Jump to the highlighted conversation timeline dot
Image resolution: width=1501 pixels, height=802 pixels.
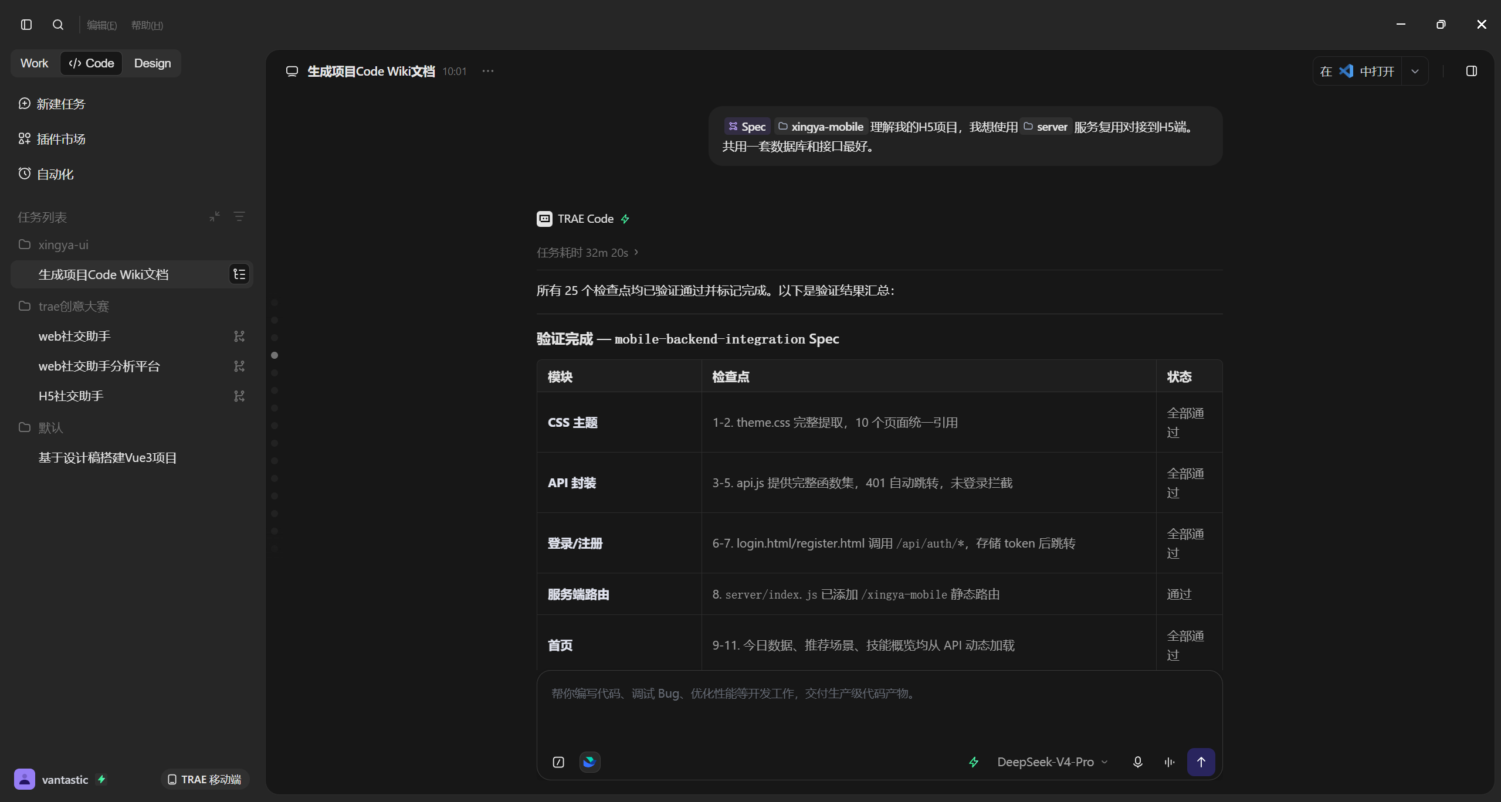[x=275, y=355]
